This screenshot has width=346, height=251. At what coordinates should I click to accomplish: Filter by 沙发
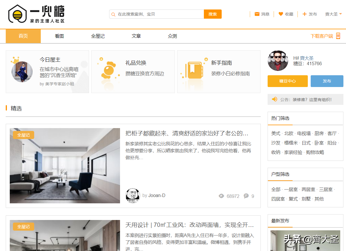[x=276, y=143]
